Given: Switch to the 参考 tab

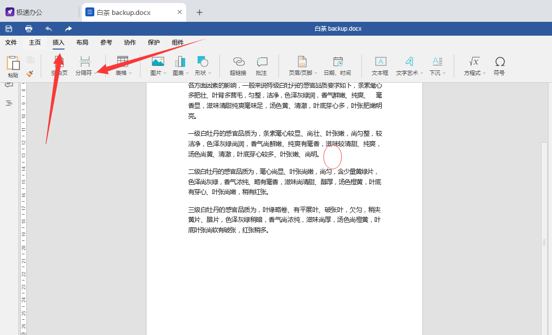Looking at the screenshot, I should click(x=106, y=43).
